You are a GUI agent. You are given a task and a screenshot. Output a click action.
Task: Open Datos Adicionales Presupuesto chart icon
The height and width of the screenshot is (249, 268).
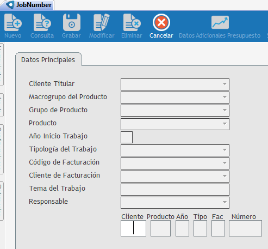[x=220, y=22]
